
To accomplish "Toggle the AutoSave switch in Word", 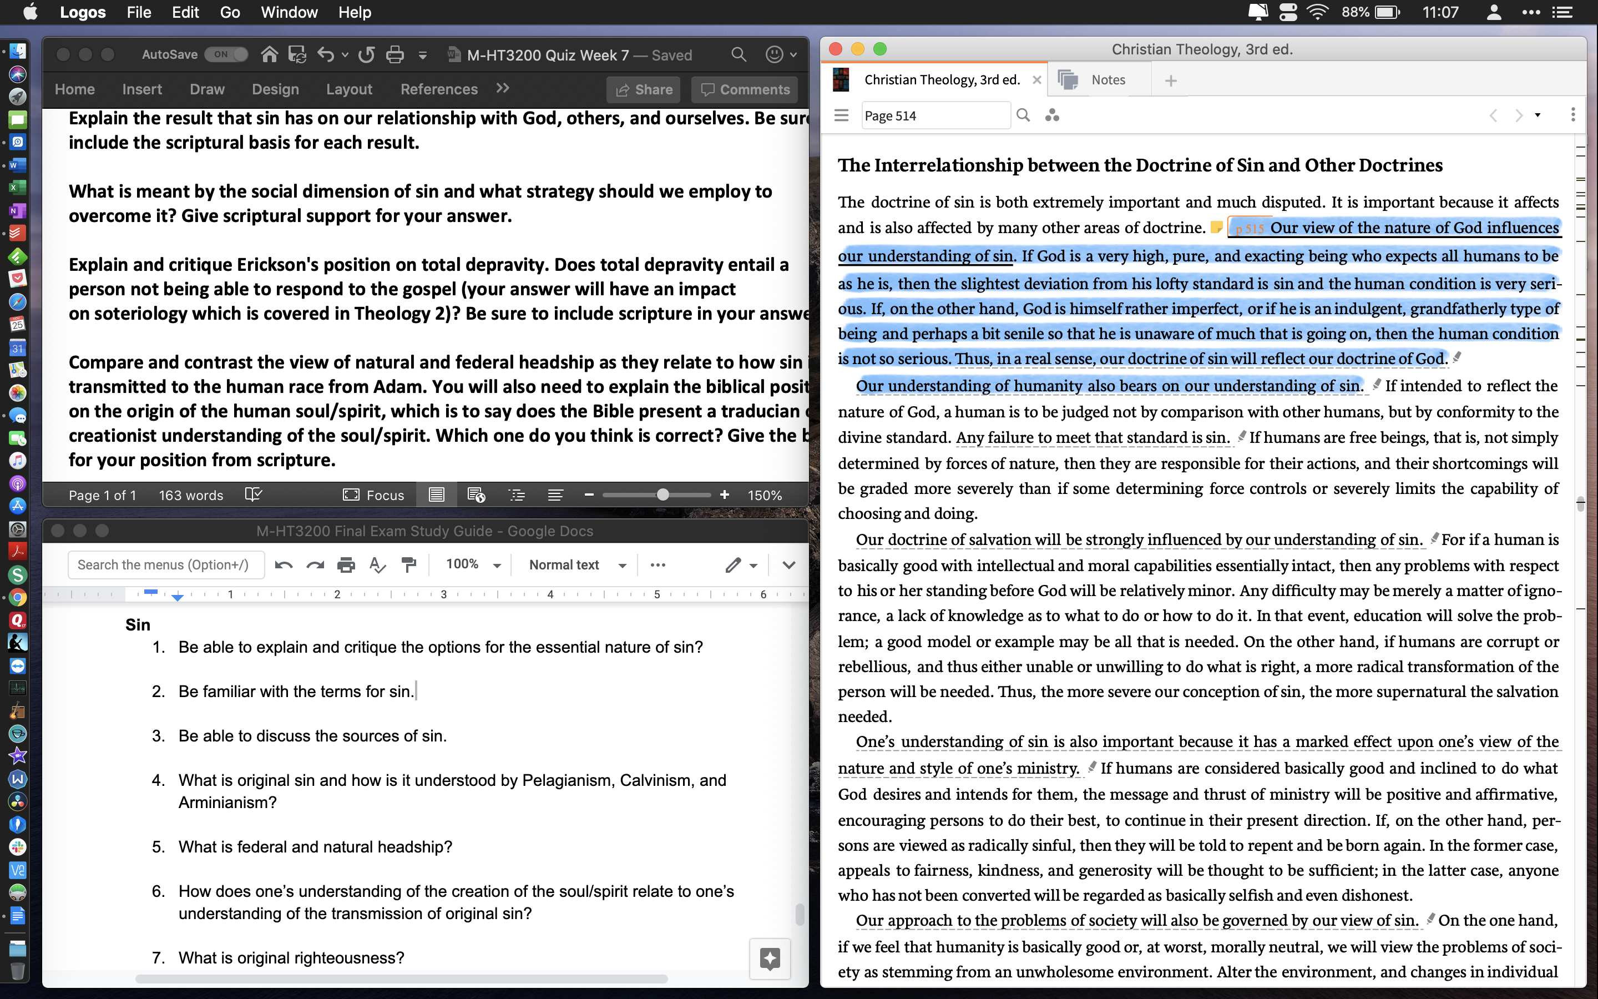I will click(226, 55).
